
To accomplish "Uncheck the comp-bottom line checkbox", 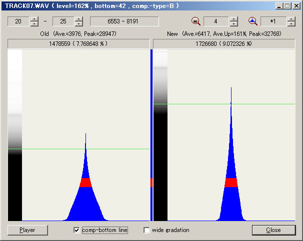I will click(x=76, y=230).
